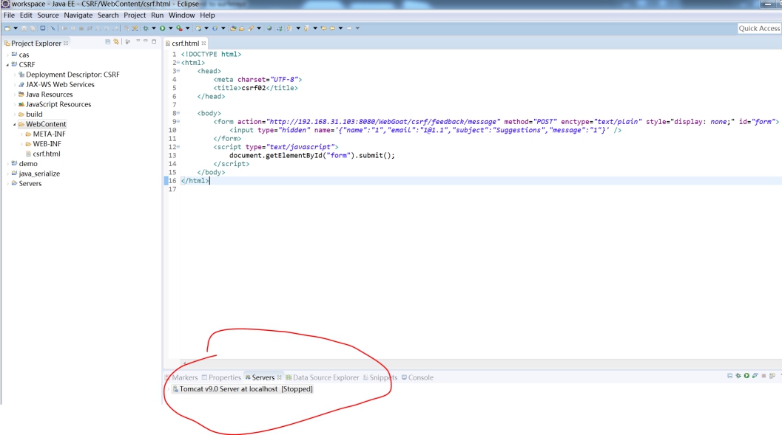Minimize the Project Explorer panel

146,41
